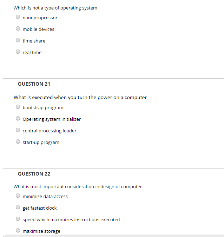
Task: Click the 'most important consideration' question text
Action: click(x=78, y=187)
